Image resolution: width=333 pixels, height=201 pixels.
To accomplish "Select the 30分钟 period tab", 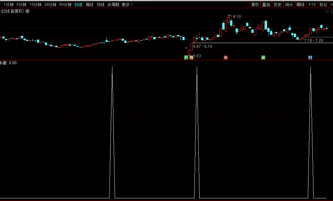I will [x=50, y=5].
